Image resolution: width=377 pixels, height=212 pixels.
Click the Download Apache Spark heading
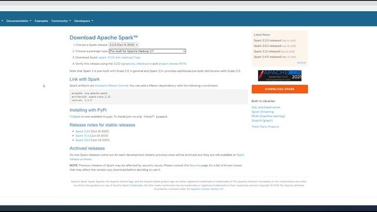pyautogui.click(x=104, y=38)
